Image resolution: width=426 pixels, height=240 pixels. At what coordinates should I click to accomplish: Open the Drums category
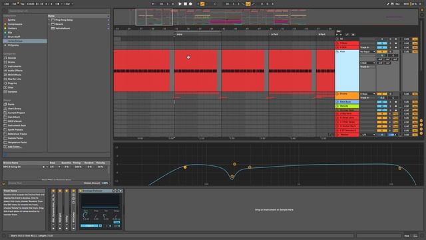(x=11, y=62)
